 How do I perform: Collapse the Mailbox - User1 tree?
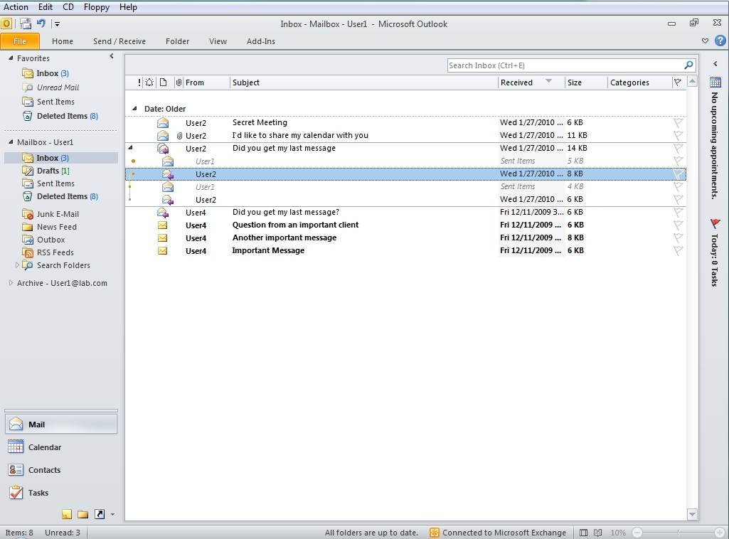pyautogui.click(x=11, y=142)
